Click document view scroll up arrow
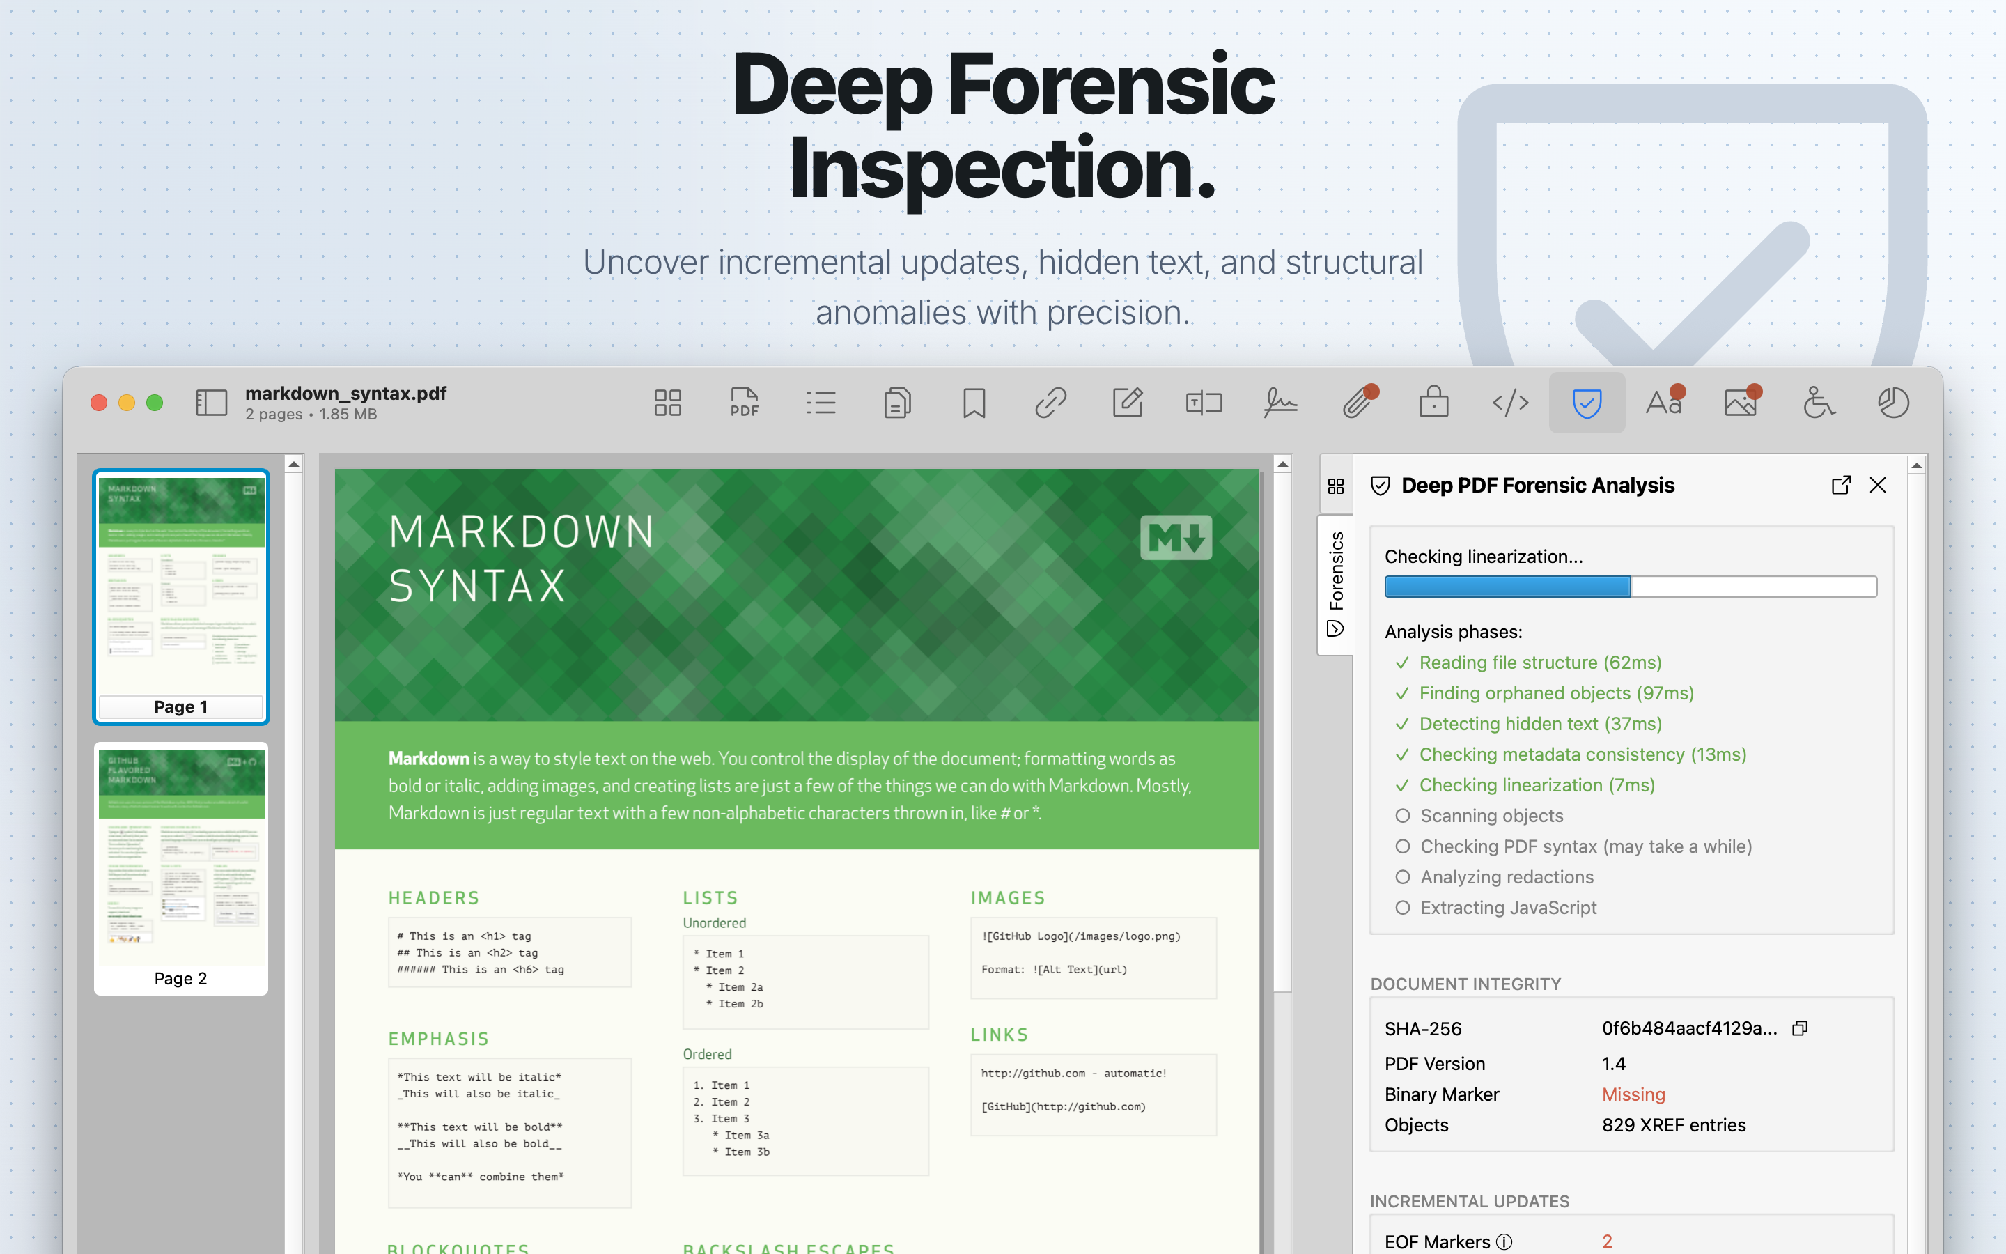This screenshot has height=1254, width=2006. (x=1282, y=465)
